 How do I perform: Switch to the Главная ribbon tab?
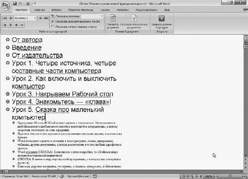pos(39,10)
